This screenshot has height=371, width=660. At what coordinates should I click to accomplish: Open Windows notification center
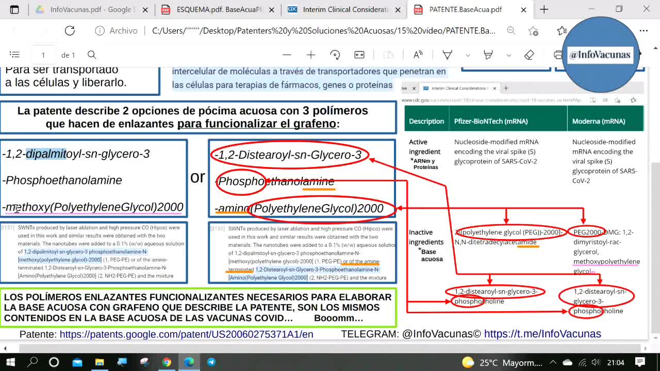click(x=640, y=362)
